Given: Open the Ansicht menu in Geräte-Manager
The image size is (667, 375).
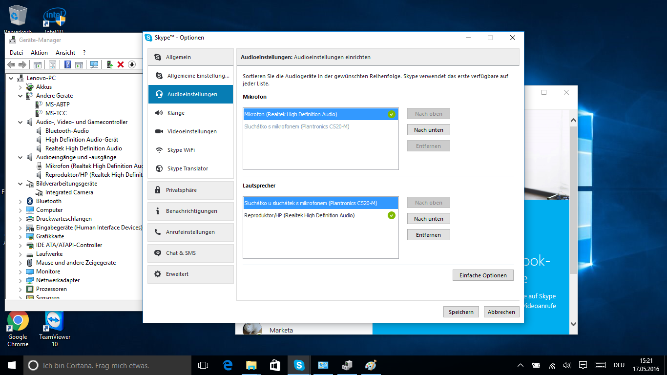Looking at the screenshot, I should pyautogui.click(x=65, y=53).
